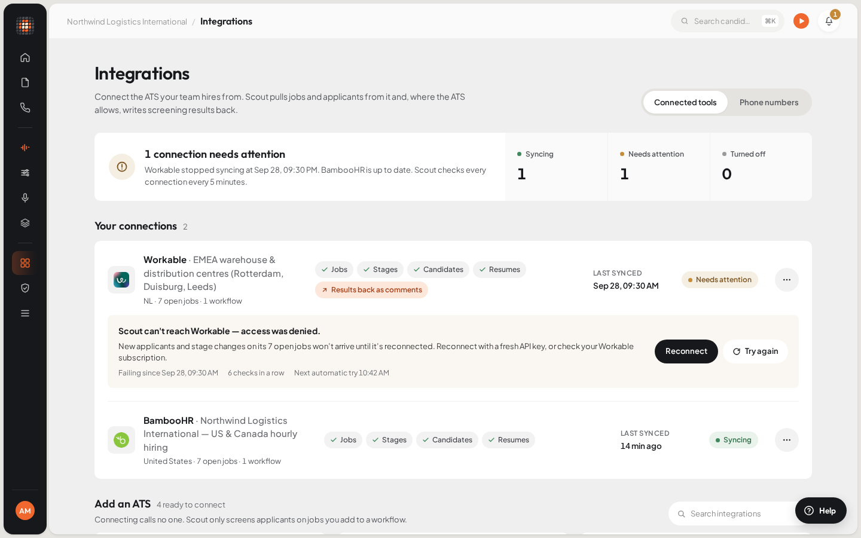
Task: Click the Results back as comments chip
Action: pyautogui.click(x=371, y=290)
